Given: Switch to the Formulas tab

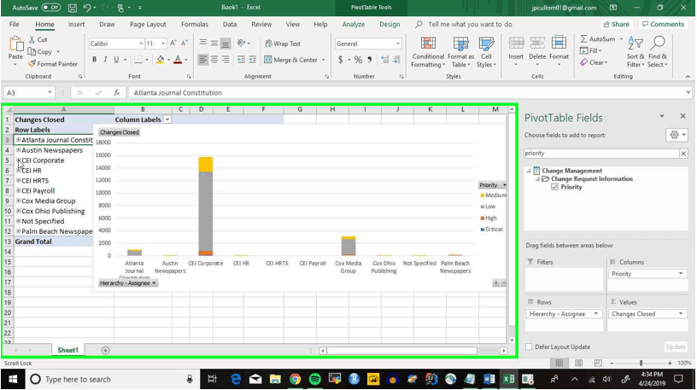Looking at the screenshot, I should click(194, 25).
